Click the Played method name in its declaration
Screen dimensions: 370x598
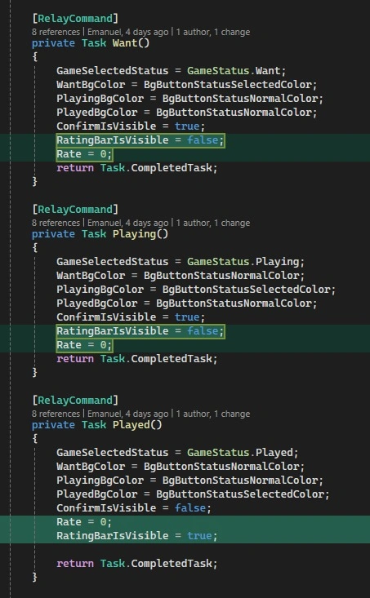pos(132,424)
